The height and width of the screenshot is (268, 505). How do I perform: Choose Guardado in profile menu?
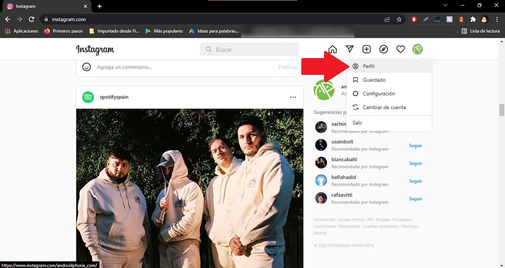[374, 80]
